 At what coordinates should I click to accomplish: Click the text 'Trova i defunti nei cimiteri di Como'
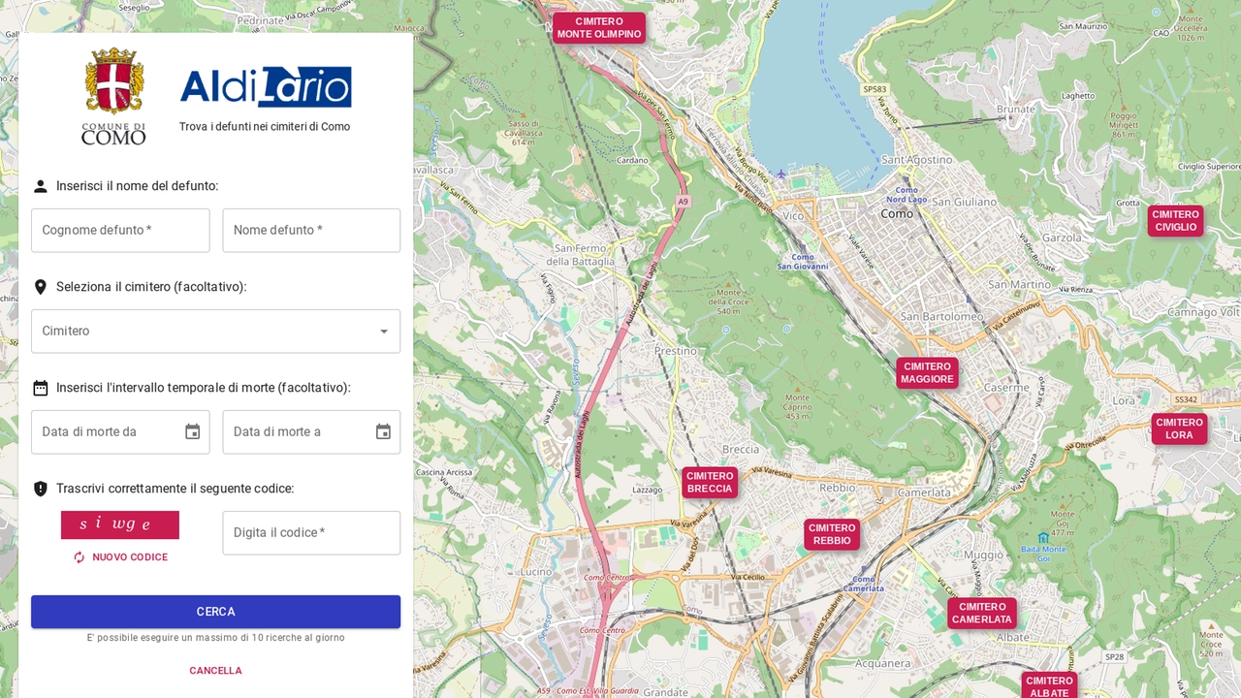265,127
